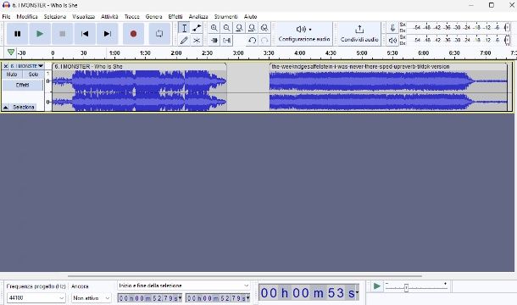The height and width of the screenshot is (305, 517).
Task: Collapse the track with the up arrow
Action: (x=6, y=107)
